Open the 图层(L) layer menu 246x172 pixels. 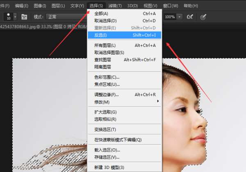58,6
